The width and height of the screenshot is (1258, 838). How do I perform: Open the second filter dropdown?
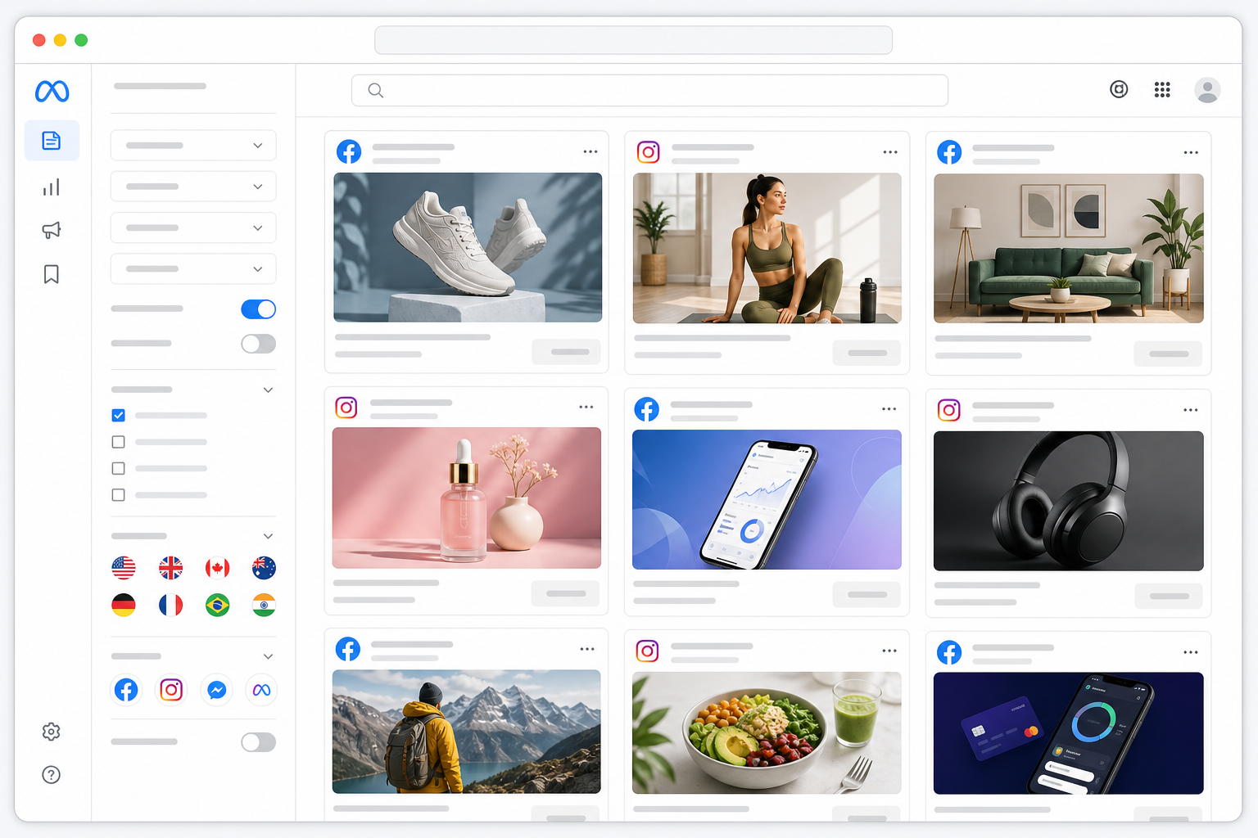[x=193, y=187]
